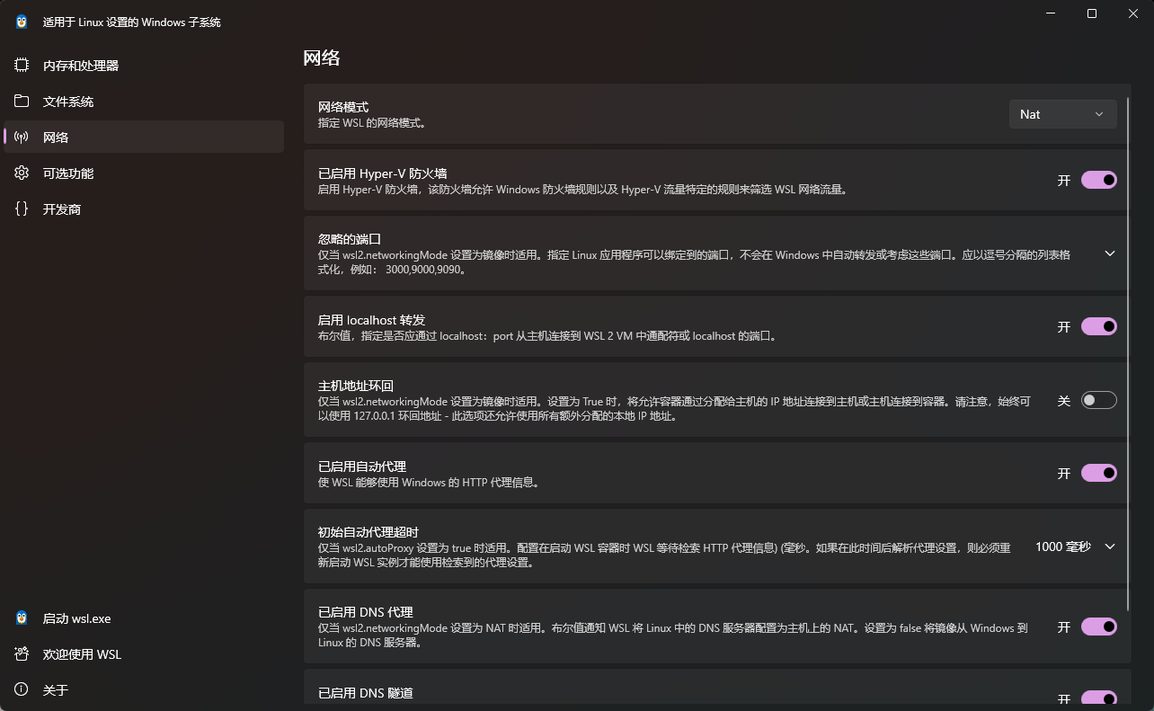Click the 已启用自动代理 title

362,467
